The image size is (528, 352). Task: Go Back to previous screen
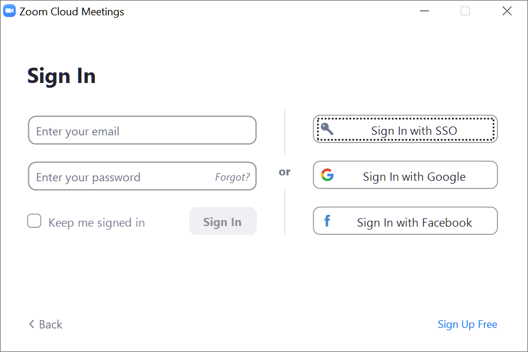50,324
